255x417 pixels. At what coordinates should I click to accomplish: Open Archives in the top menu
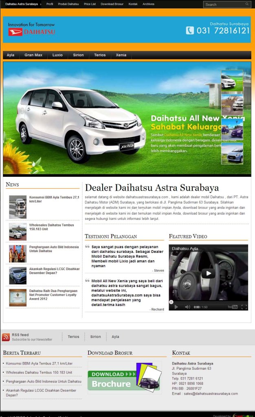pyautogui.click(x=148, y=4)
